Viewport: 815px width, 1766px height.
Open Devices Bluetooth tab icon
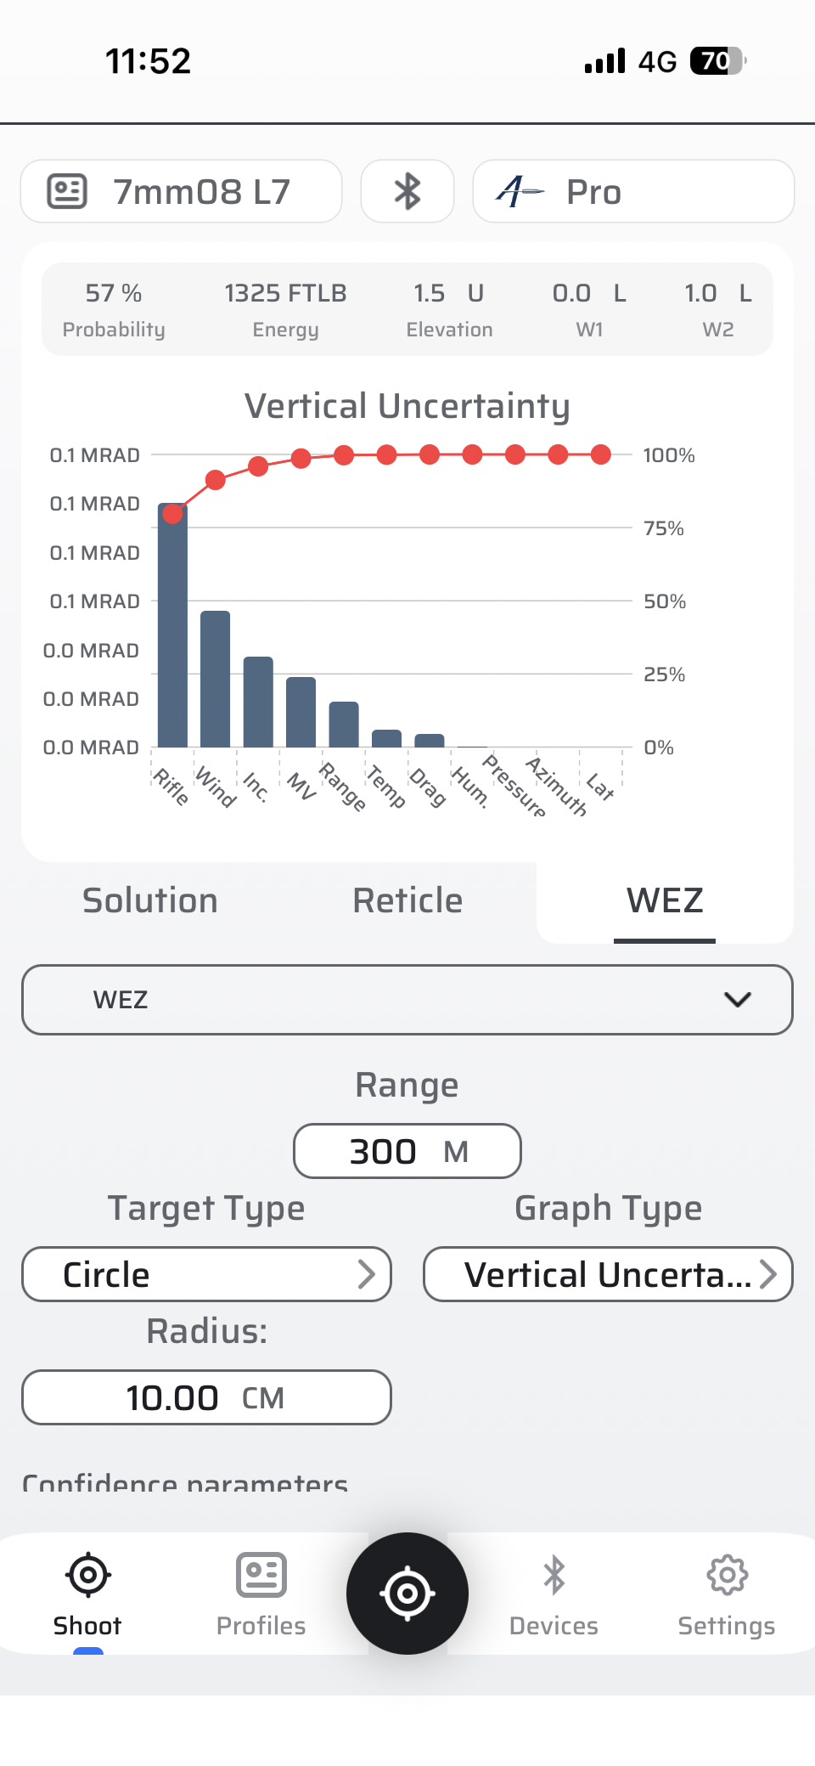(x=554, y=1577)
